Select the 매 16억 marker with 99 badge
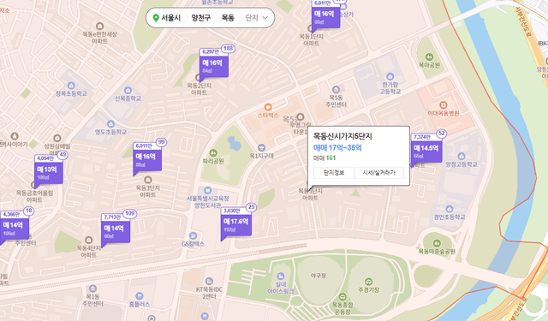The image size is (548, 321). click(147, 159)
